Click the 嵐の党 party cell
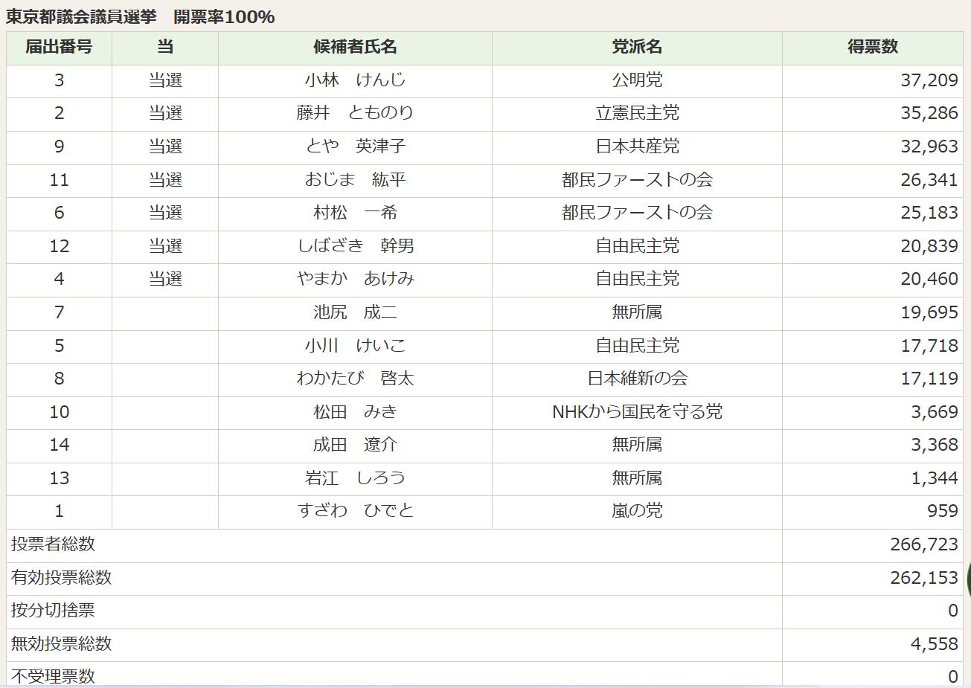971x688 pixels. point(637,511)
